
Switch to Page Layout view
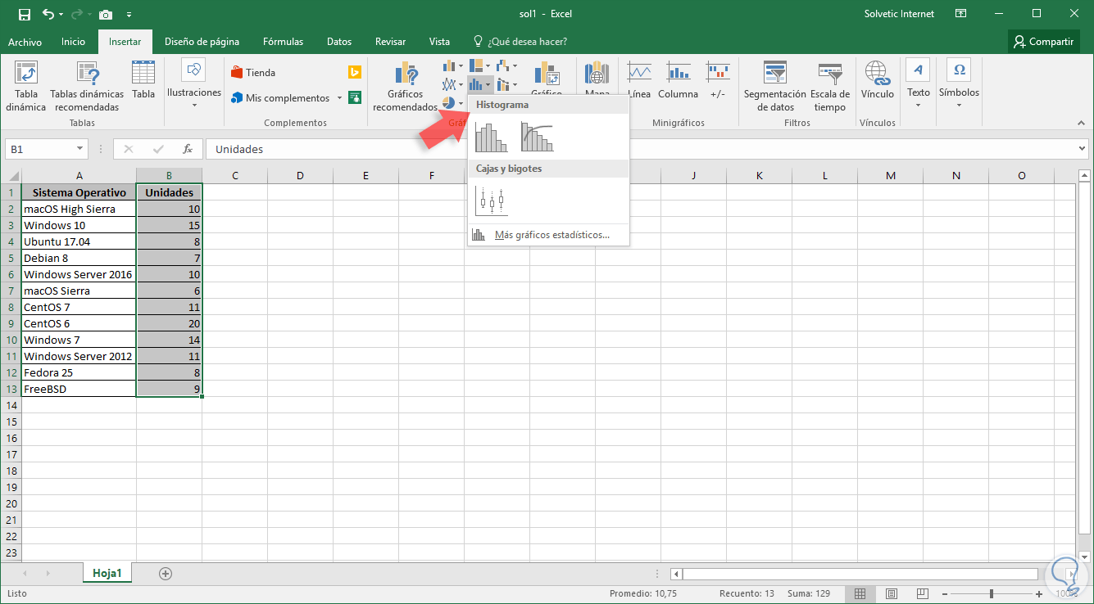coord(892,593)
